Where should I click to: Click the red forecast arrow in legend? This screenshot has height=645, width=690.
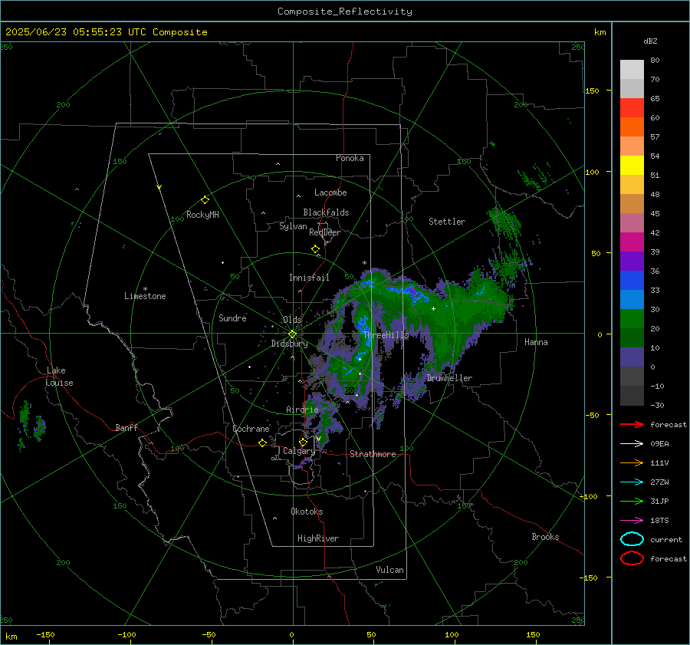632,424
